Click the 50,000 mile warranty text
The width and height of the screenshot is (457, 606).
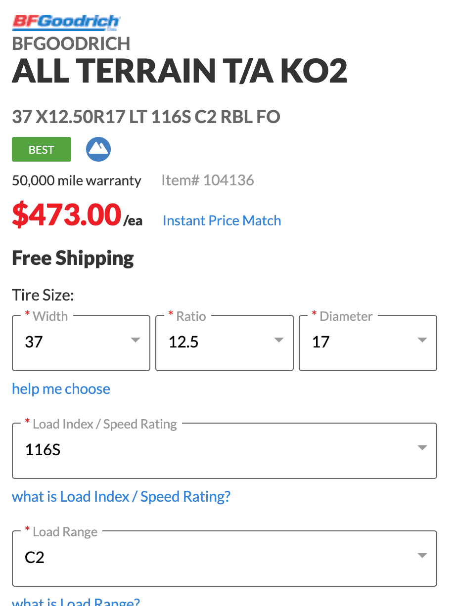77,181
